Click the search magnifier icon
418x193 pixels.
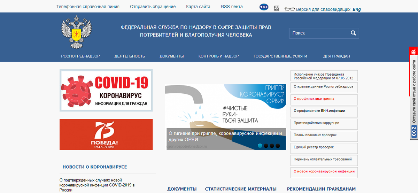coord(353,33)
